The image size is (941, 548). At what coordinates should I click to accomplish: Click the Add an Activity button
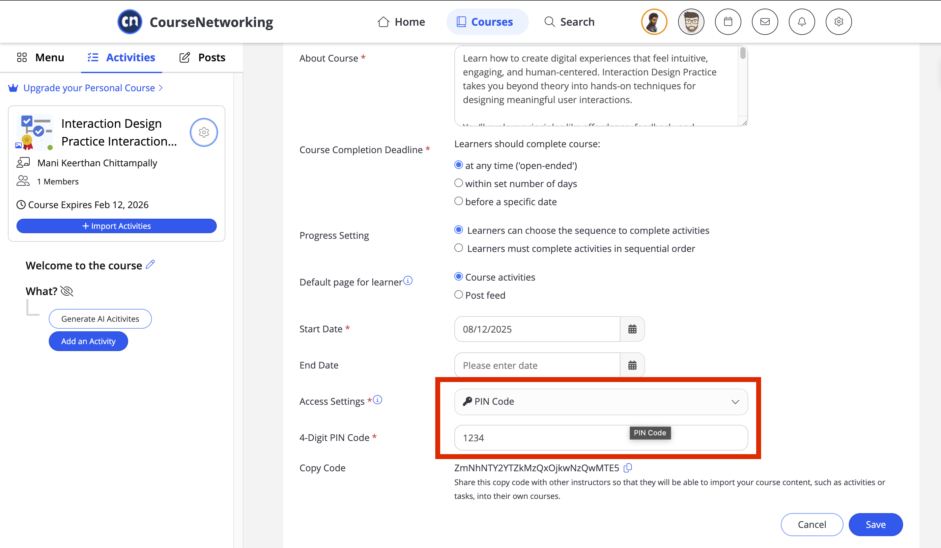(x=88, y=341)
